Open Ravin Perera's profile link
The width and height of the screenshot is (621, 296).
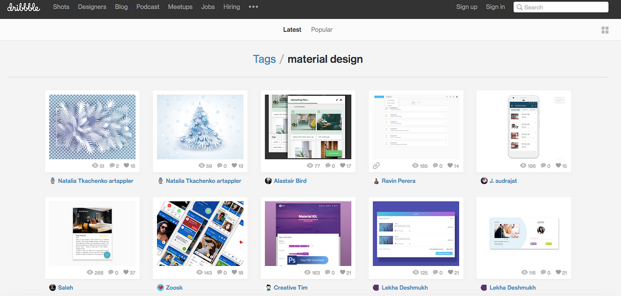[398, 181]
